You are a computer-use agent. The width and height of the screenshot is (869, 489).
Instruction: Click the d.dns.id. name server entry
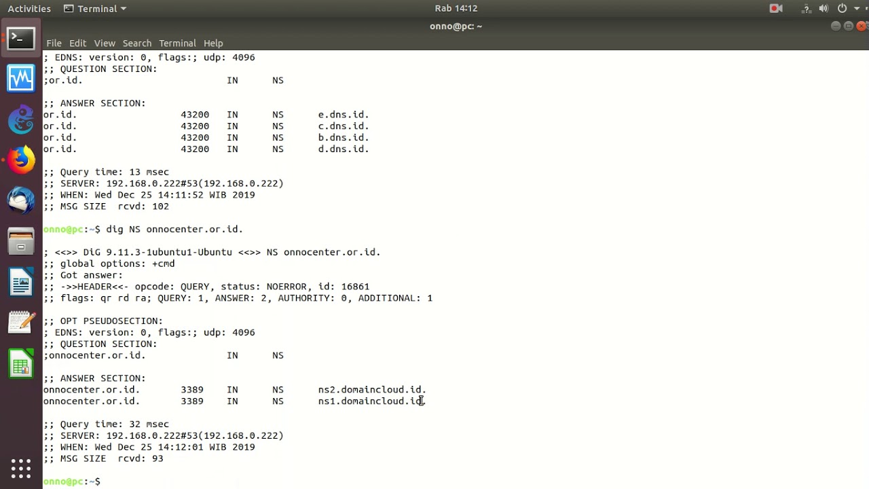tap(344, 149)
